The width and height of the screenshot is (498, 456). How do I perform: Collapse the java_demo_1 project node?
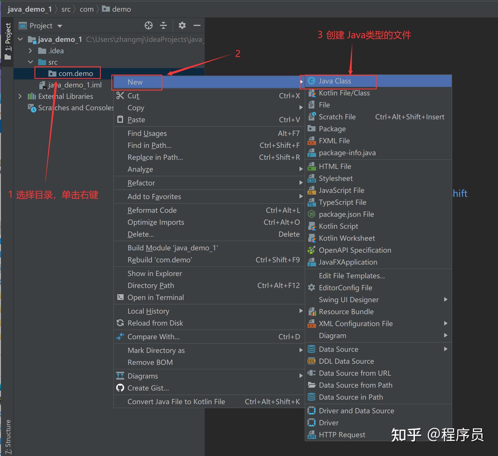21,39
